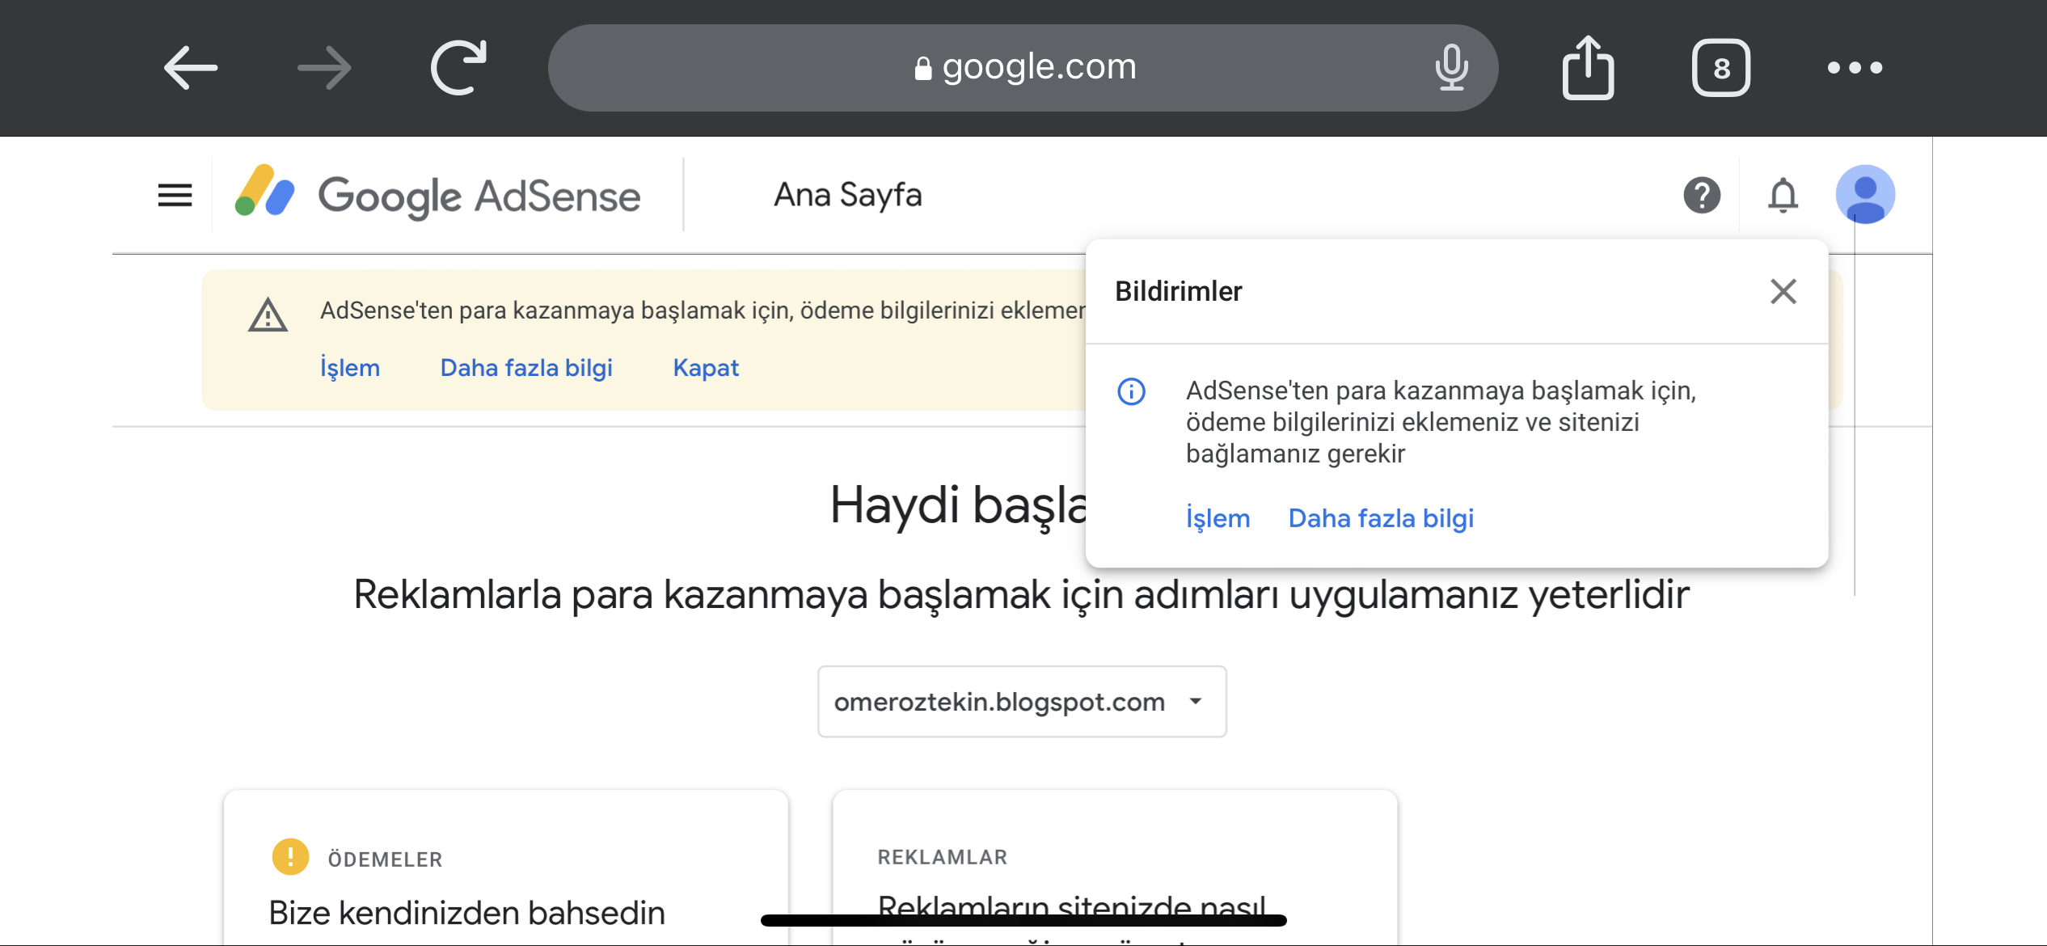Click Daha fazla bilgi in the Bildirimler panel

point(1381,518)
